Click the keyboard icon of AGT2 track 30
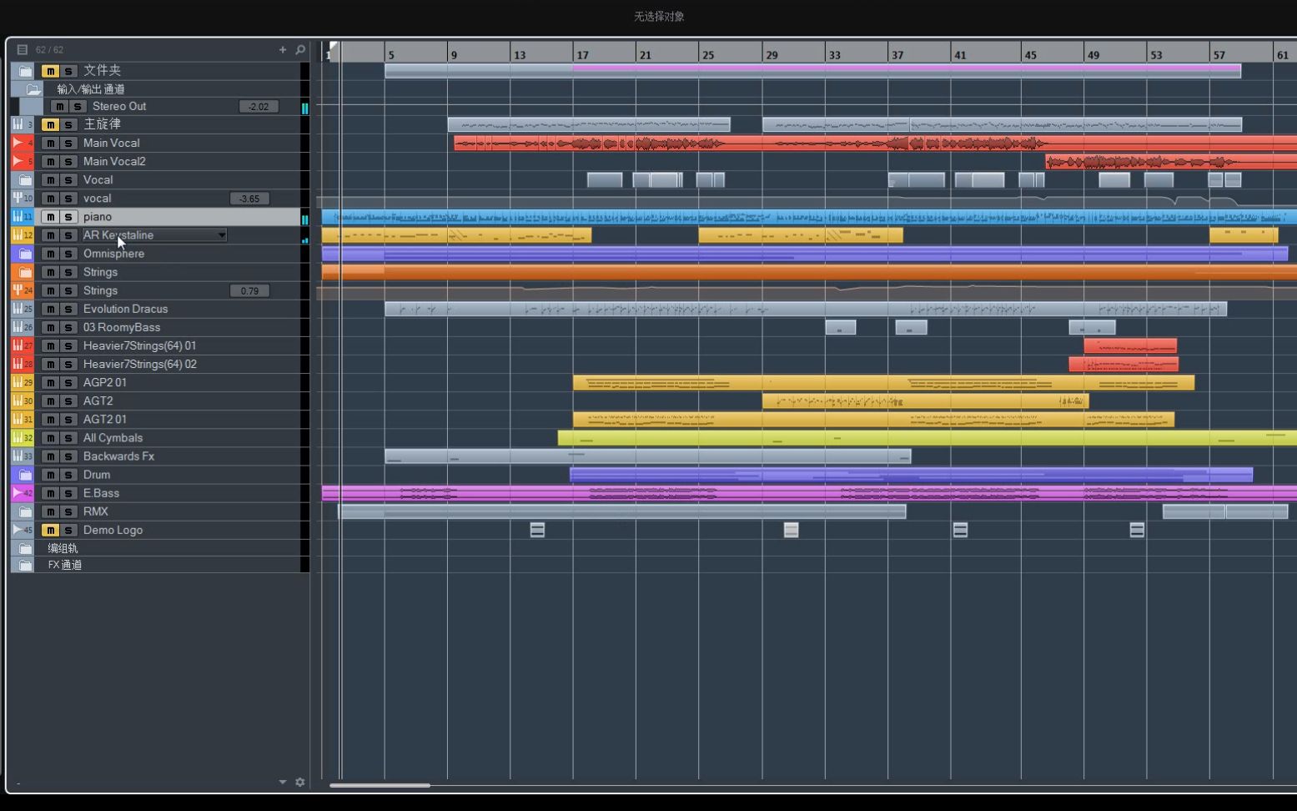The image size is (1297, 811). [18, 400]
